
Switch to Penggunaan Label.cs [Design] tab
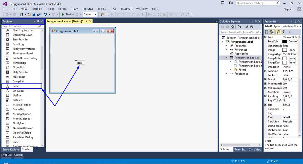coord(65,21)
